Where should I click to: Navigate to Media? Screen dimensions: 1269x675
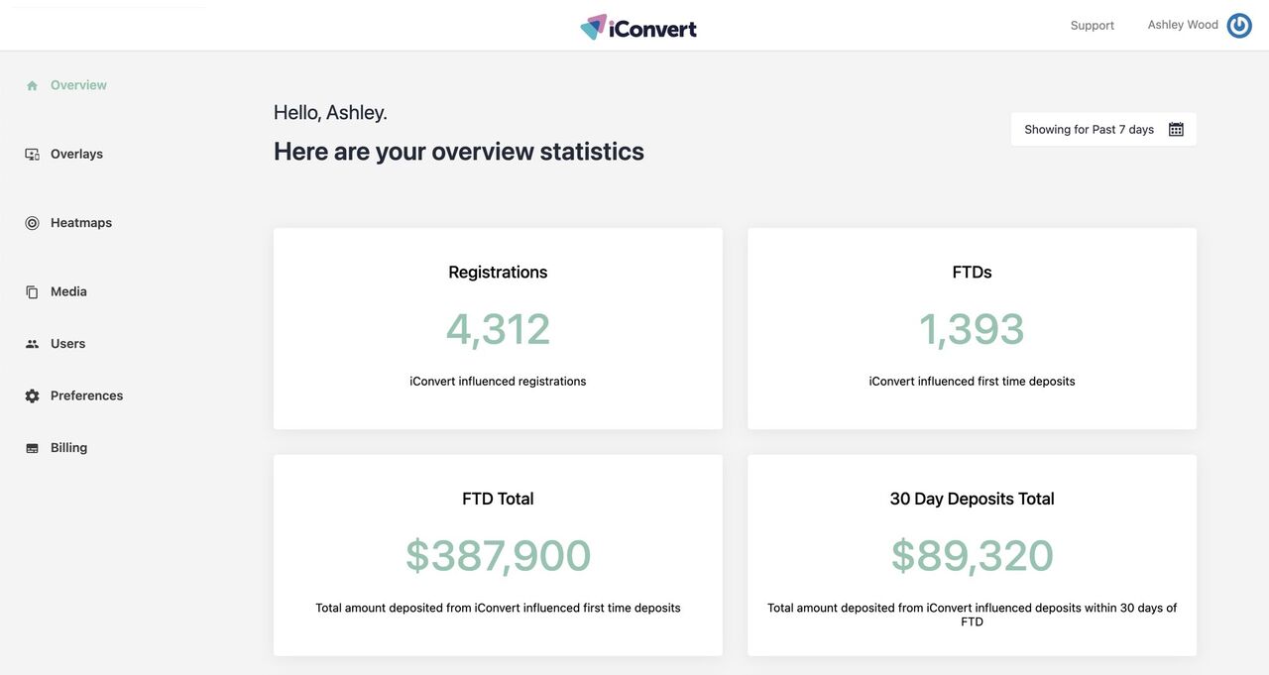(68, 291)
